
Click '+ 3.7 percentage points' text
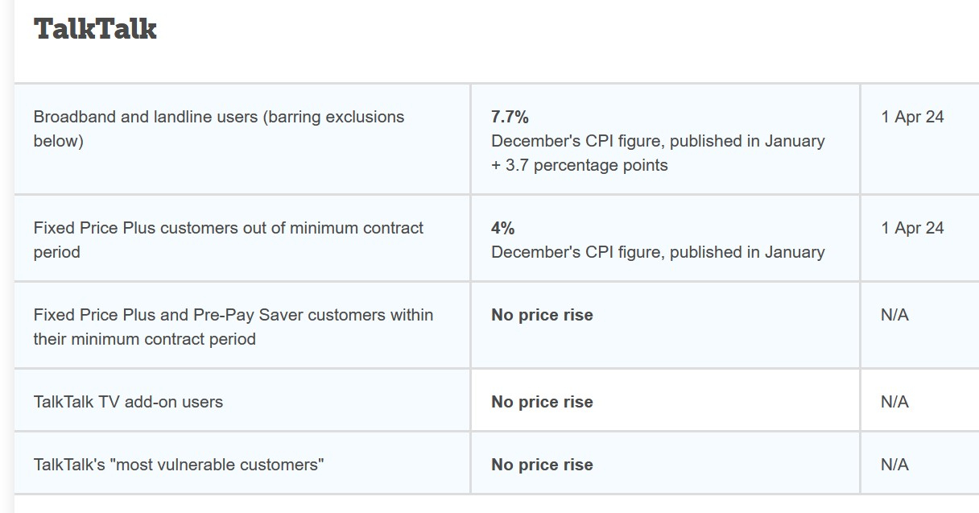click(x=580, y=165)
